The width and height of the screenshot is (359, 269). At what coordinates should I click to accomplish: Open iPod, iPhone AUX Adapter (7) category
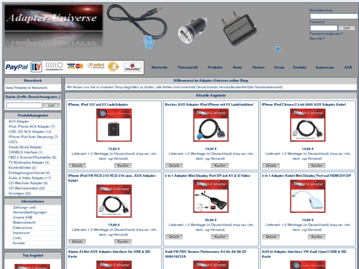(32, 126)
